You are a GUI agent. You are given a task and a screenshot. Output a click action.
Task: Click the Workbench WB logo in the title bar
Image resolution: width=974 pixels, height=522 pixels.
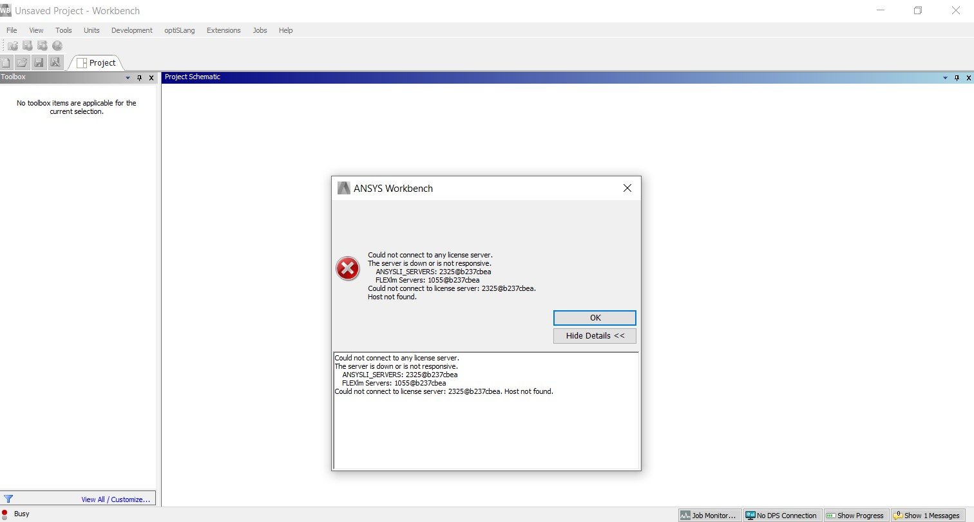(x=6, y=10)
